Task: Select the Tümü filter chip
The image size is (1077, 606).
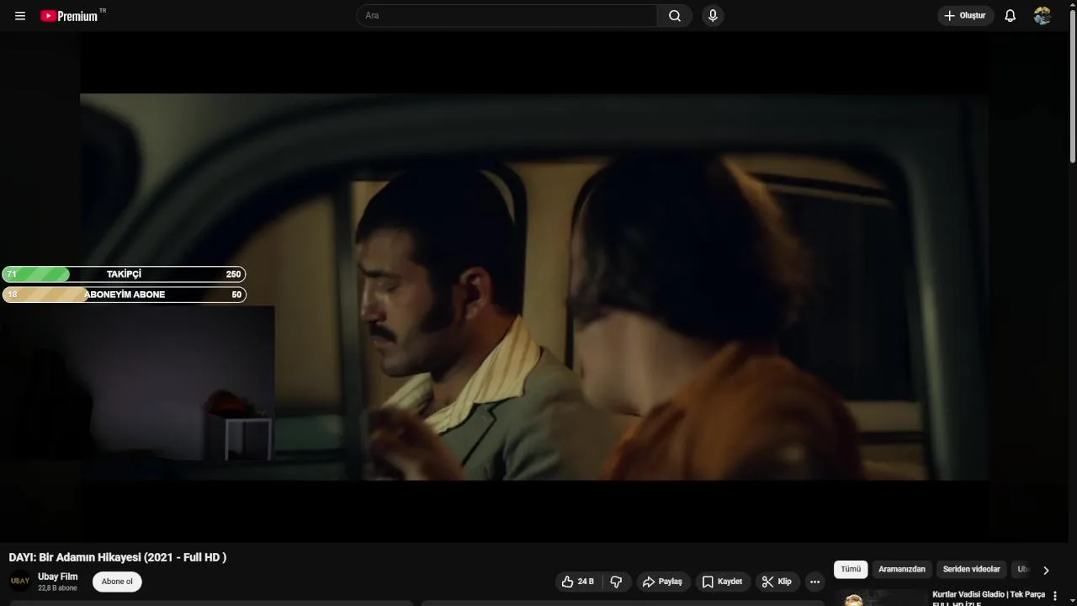Action: pos(851,570)
